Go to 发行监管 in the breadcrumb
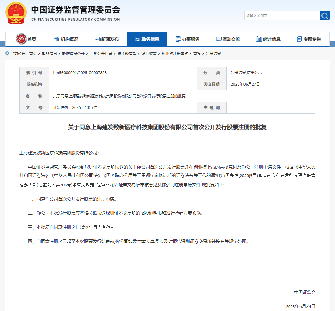The image size is (335, 311). pos(149,54)
